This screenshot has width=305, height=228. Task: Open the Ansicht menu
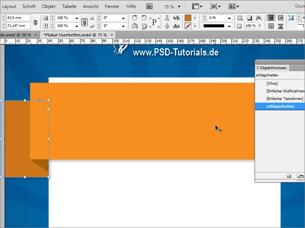pyautogui.click(x=91, y=6)
